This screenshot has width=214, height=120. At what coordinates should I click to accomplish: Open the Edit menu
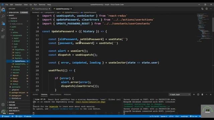(x=11, y=5)
